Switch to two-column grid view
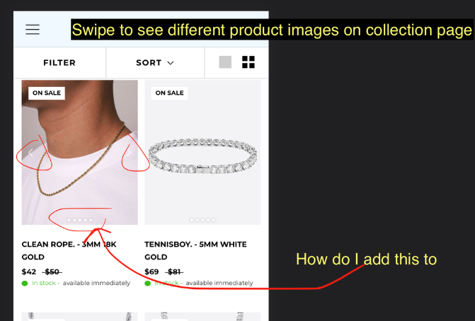 point(248,62)
